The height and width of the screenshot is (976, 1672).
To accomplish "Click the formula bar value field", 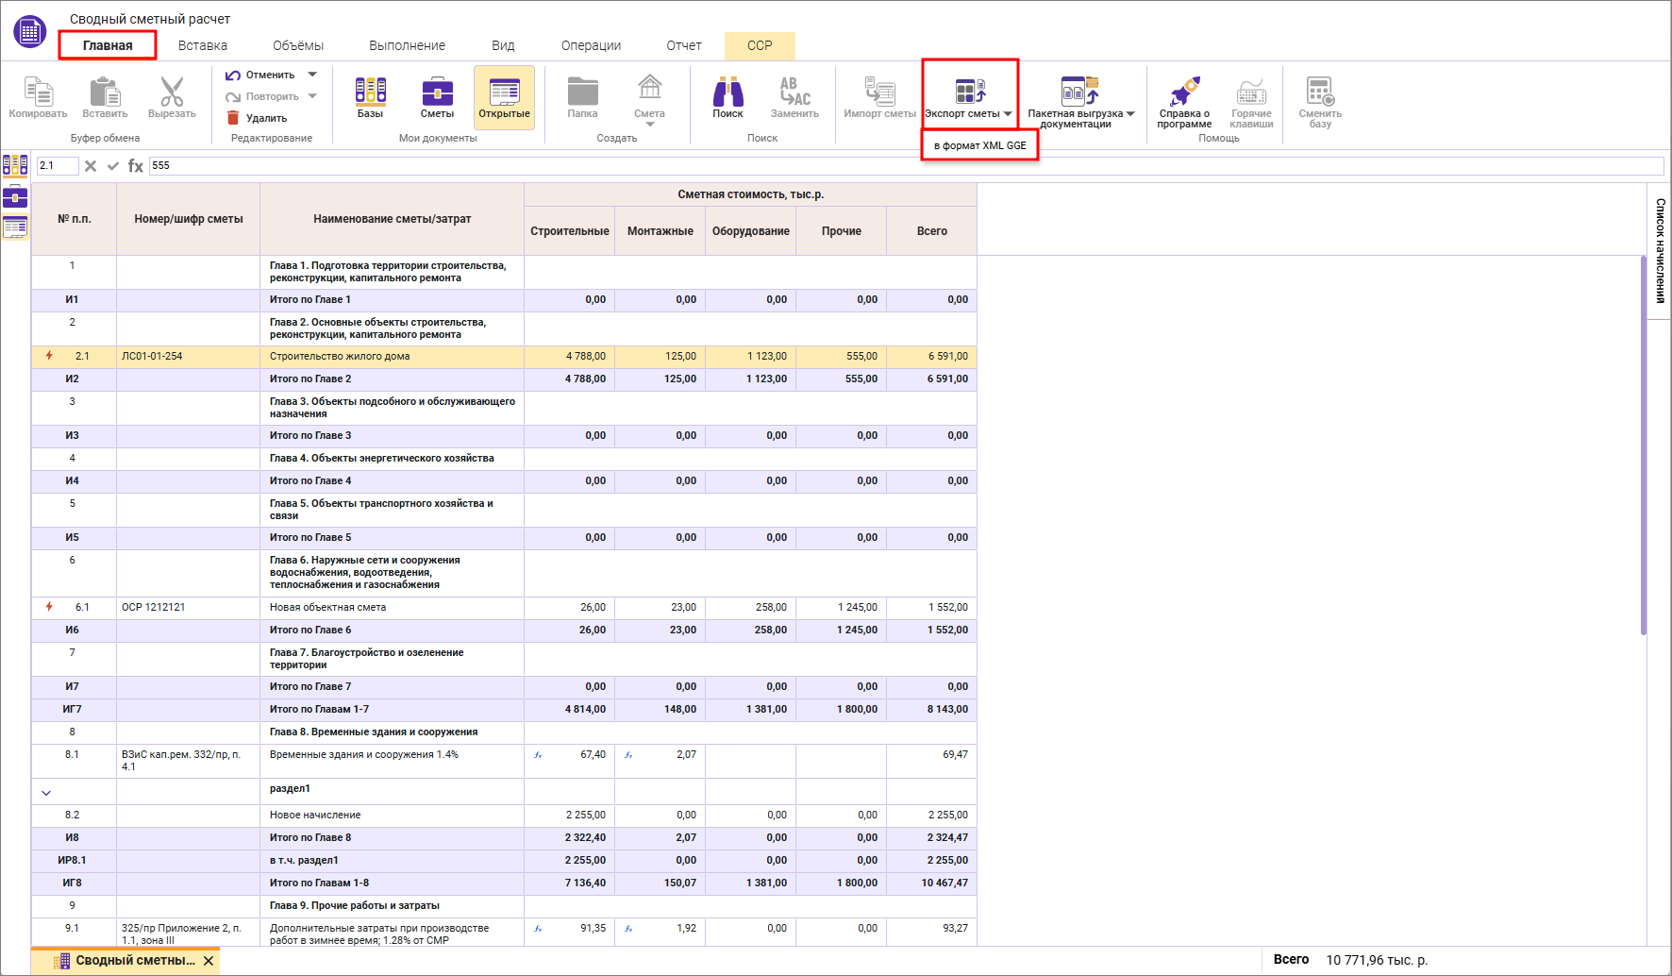I will pyautogui.click(x=906, y=166).
